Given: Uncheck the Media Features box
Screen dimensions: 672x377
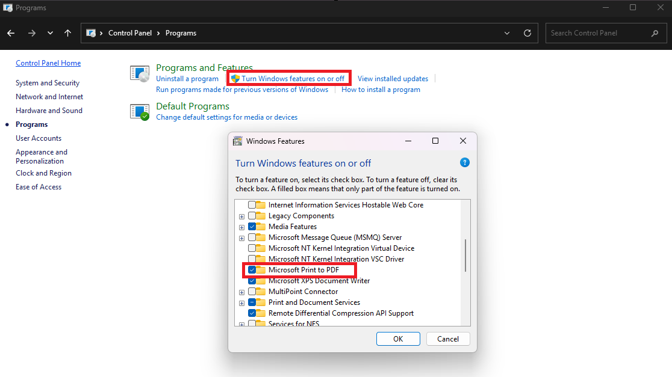Looking at the screenshot, I should pos(252,226).
